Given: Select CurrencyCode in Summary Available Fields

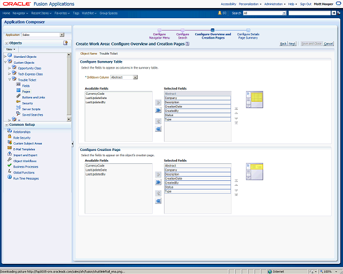Looking at the screenshot, I should pos(95,94).
